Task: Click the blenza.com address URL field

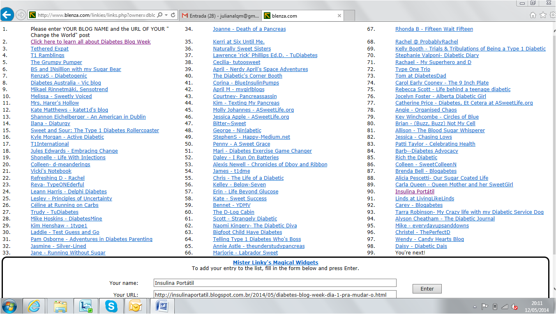Action: [96, 15]
